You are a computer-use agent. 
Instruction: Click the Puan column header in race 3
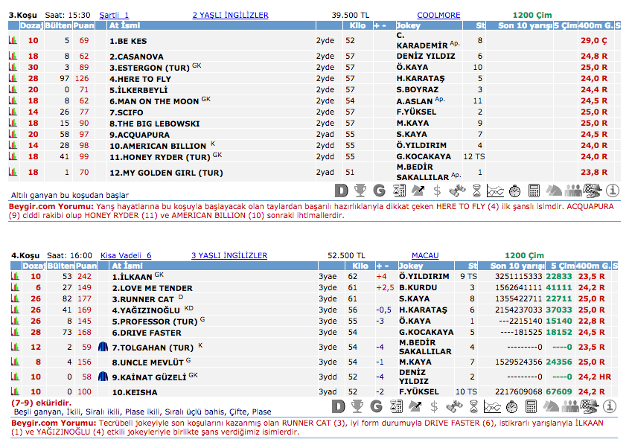(86, 25)
